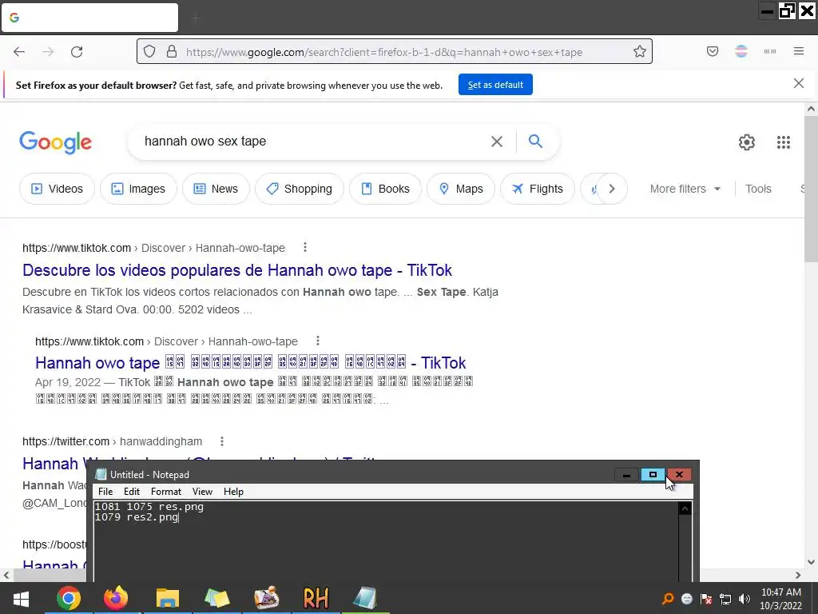
Task: Open the search Tools option
Action: pyautogui.click(x=758, y=189)
